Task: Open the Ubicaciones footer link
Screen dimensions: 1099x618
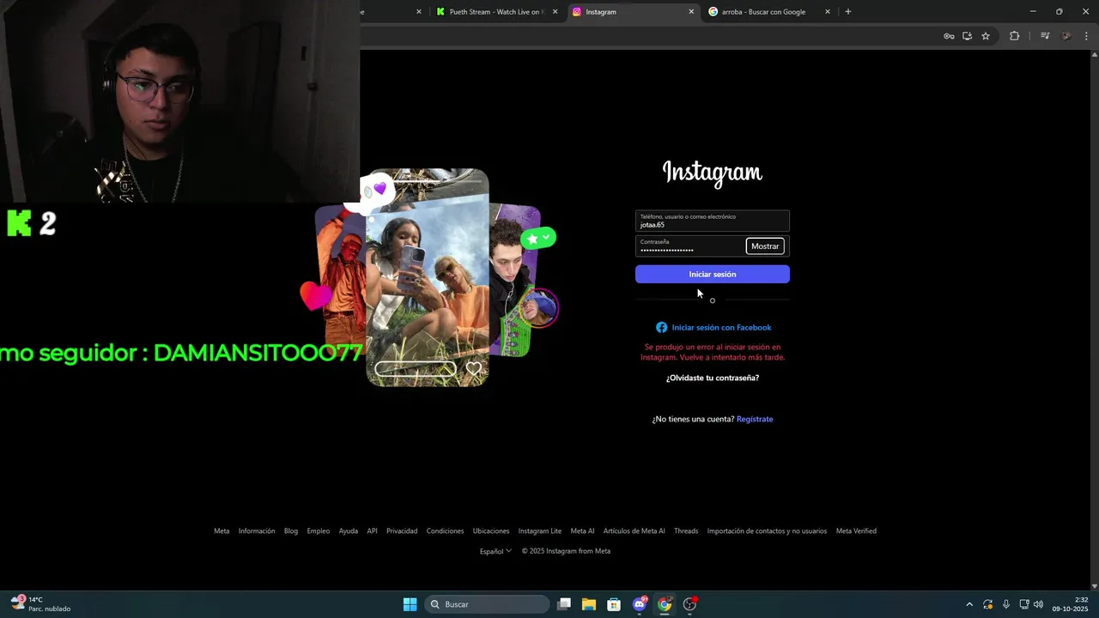Action: pyautogui.click(x=491, y=530)
